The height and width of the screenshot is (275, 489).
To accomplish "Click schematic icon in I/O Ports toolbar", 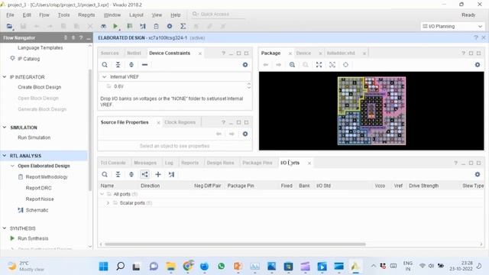I will coord(171,174).
